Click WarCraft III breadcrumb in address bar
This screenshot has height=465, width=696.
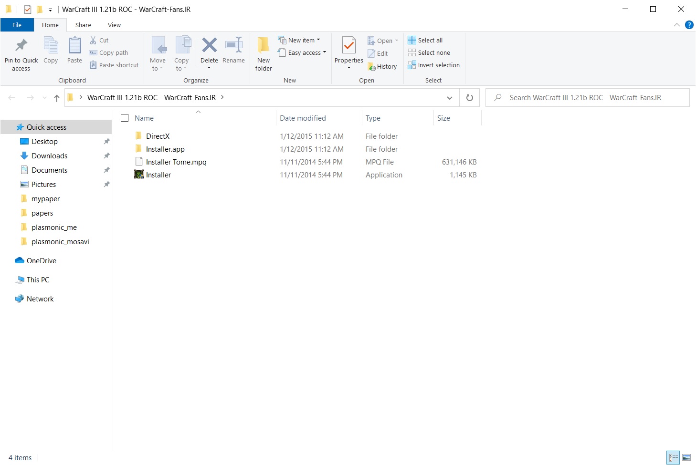click(x=151, y=97)
